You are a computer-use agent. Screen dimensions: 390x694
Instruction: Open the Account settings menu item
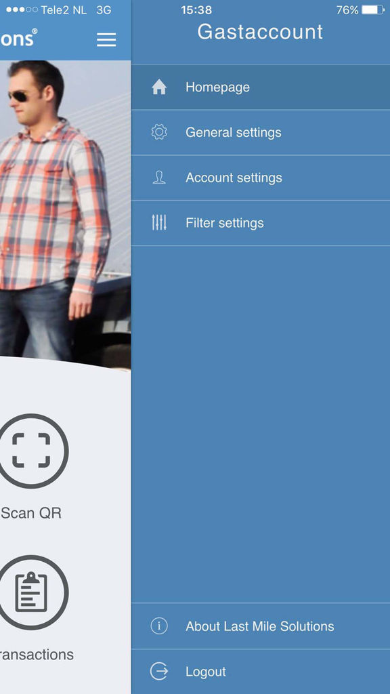click(x=261, y=178)
